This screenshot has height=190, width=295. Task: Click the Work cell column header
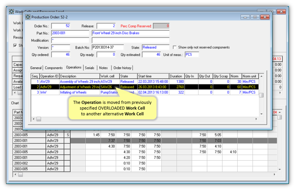pos(110,76)
